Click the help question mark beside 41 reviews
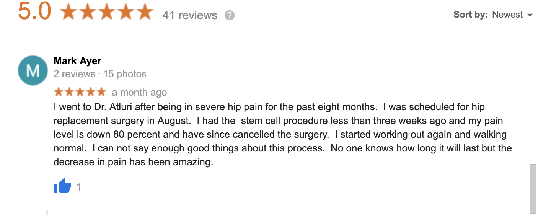 point(229,15)
